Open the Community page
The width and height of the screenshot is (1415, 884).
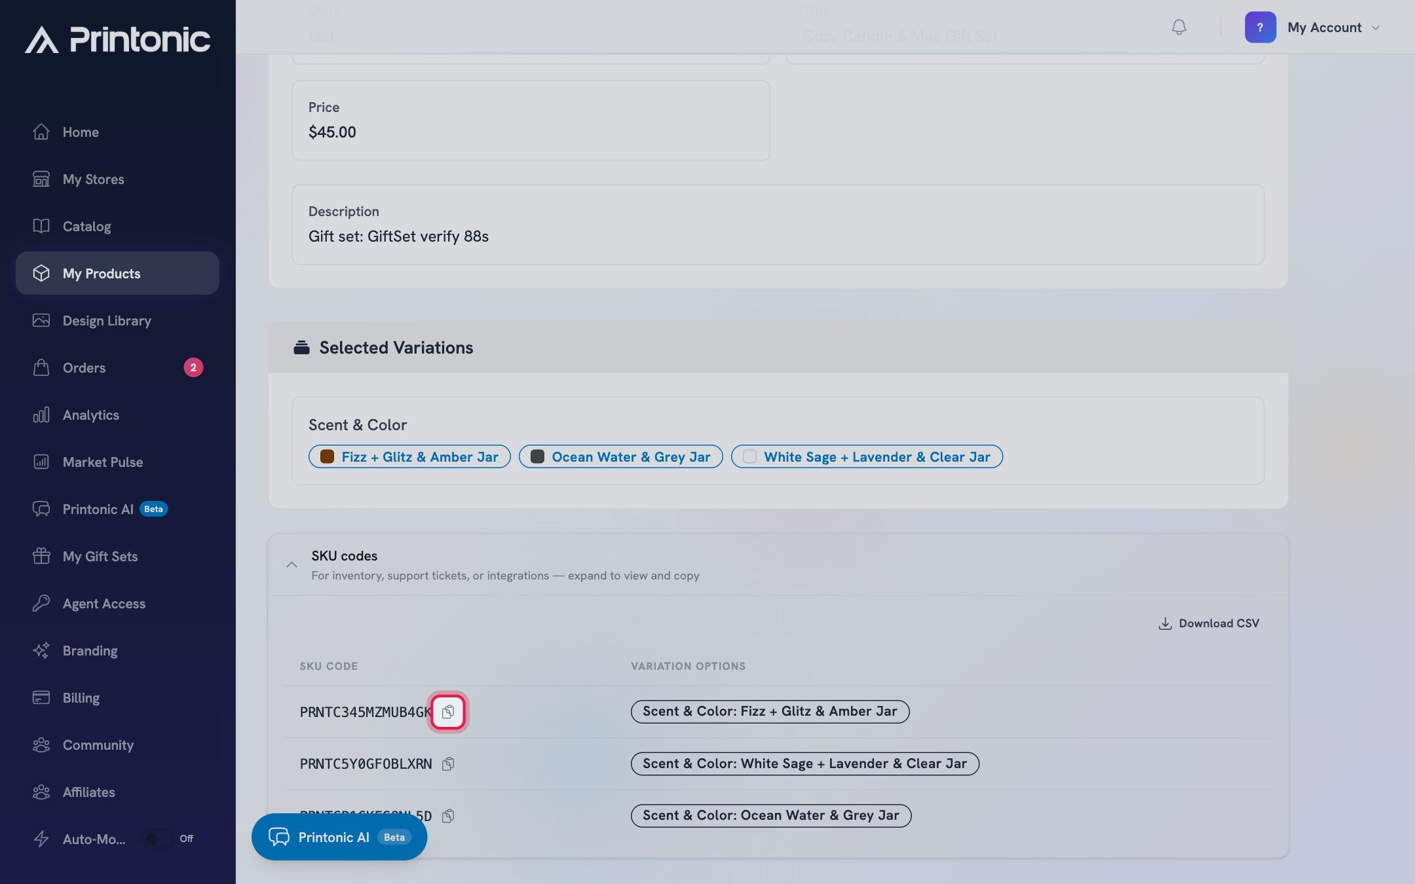[117, 745]
